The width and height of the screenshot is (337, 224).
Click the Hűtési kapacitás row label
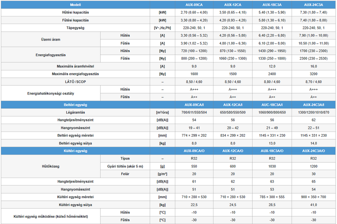(75, 12)
